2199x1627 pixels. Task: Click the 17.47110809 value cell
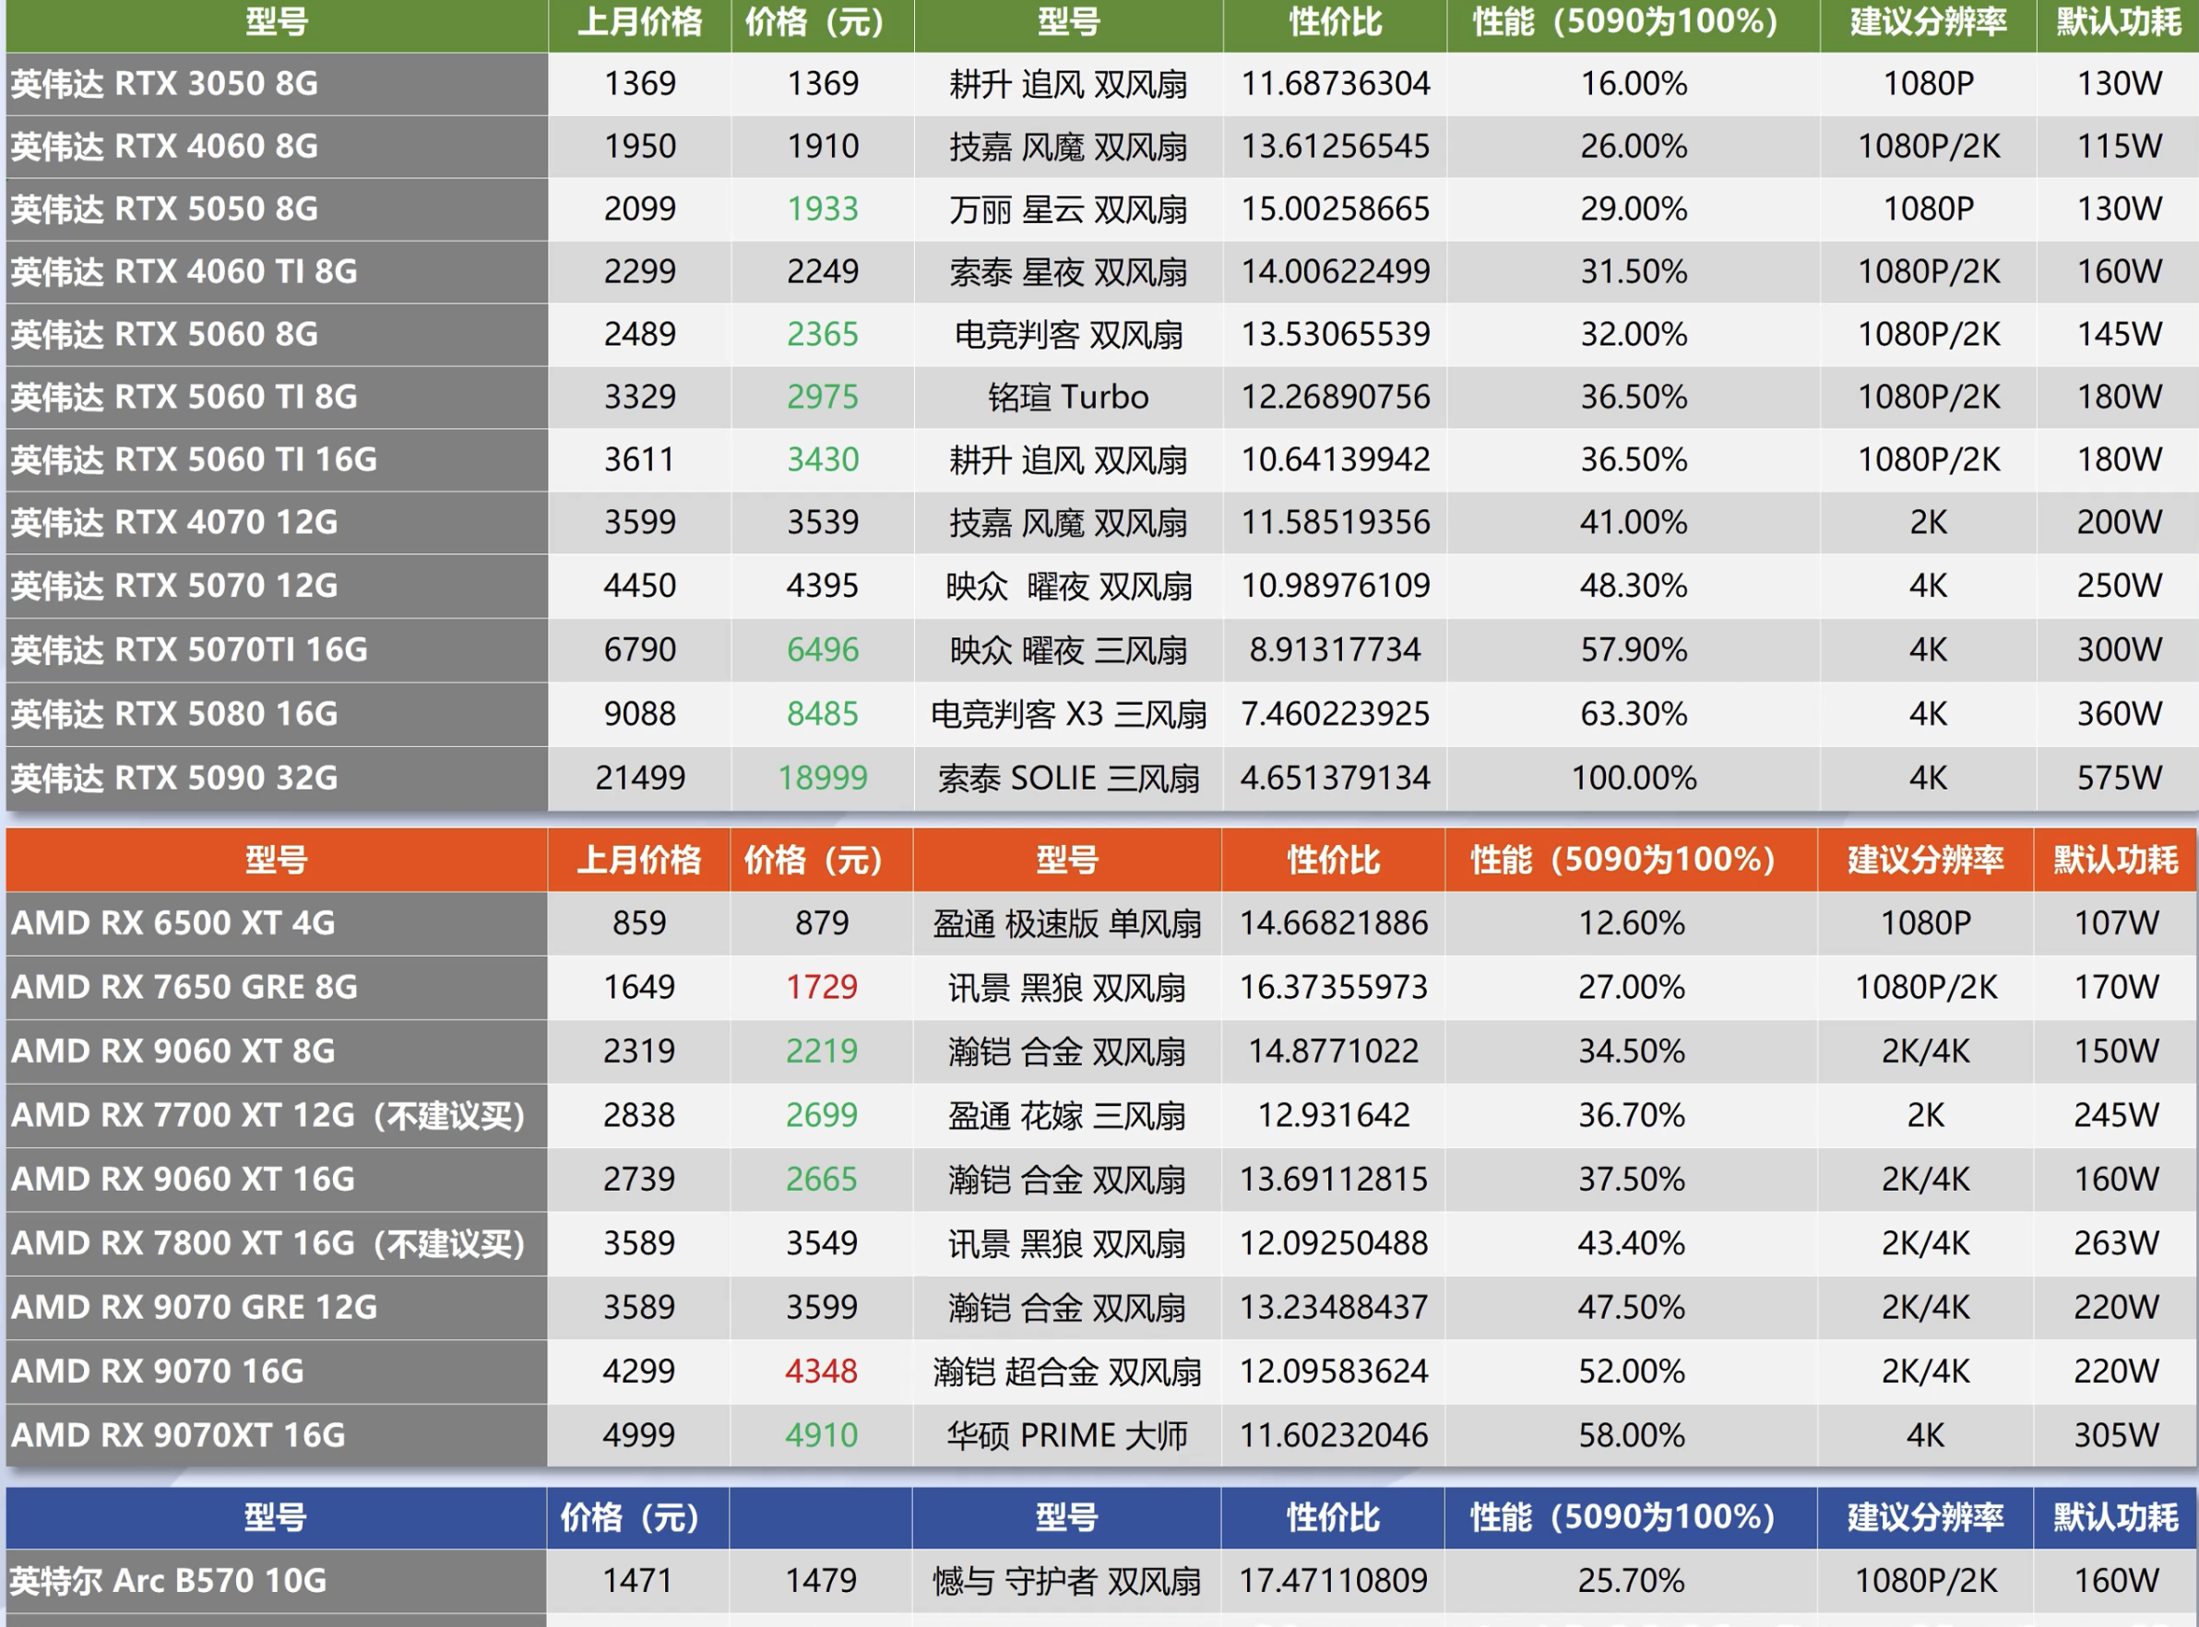(x=1334, y=1581)
